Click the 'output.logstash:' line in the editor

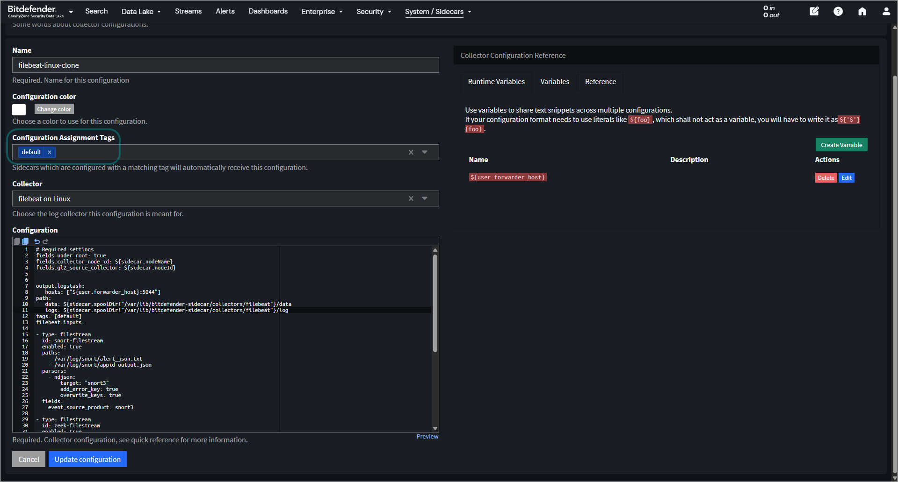coord(60,286)
